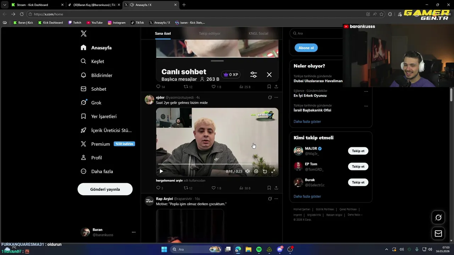Repost ejder's post
Image resolution: width=454 pixels, height=255 pixels.
[188, 188]
